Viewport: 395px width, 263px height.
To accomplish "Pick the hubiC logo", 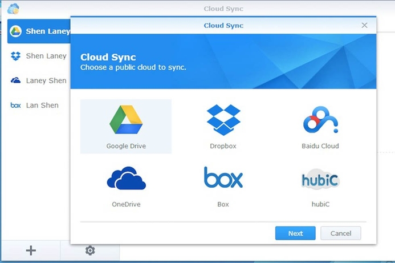I will 320,180.
